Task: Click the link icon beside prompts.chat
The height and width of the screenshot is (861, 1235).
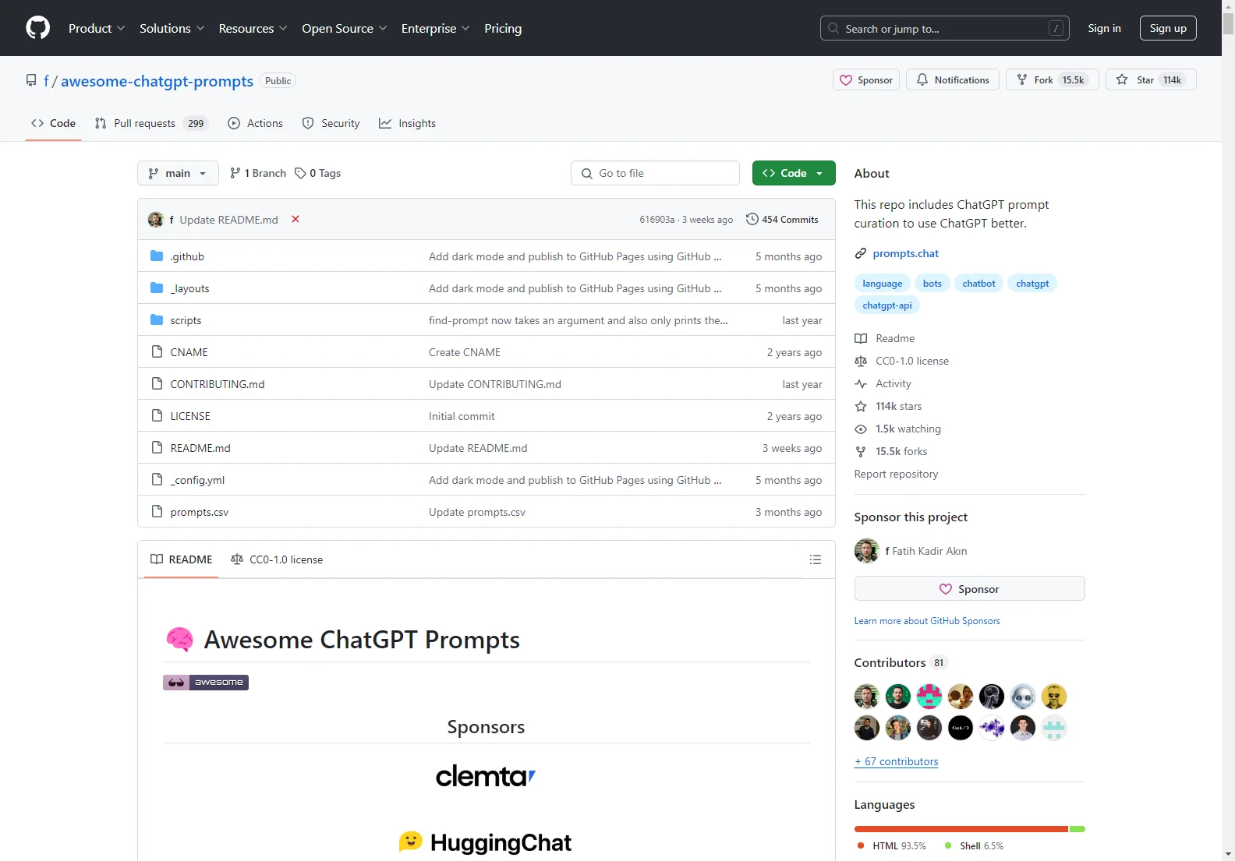Action: (861, 253)
